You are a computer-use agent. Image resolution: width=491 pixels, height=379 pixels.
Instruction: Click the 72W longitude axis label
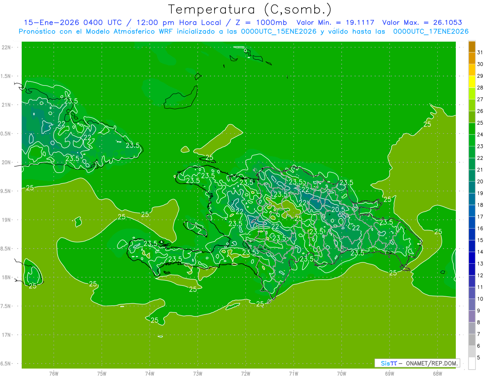tap(245, 374)
